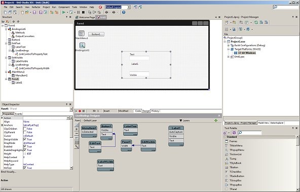Click the Back navigation arrow icon
The width and height of the screenshot is (300, 192).
coord(106,12)
